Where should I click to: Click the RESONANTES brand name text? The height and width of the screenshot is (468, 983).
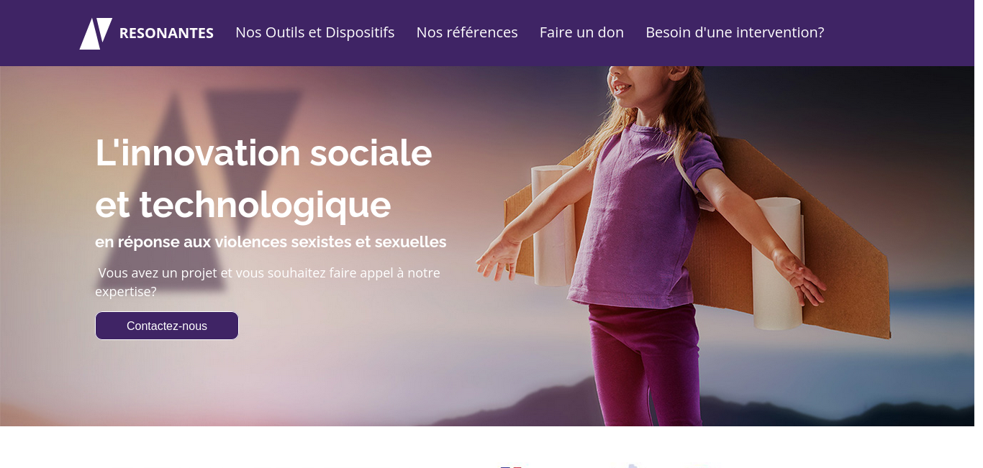[166, 33]
